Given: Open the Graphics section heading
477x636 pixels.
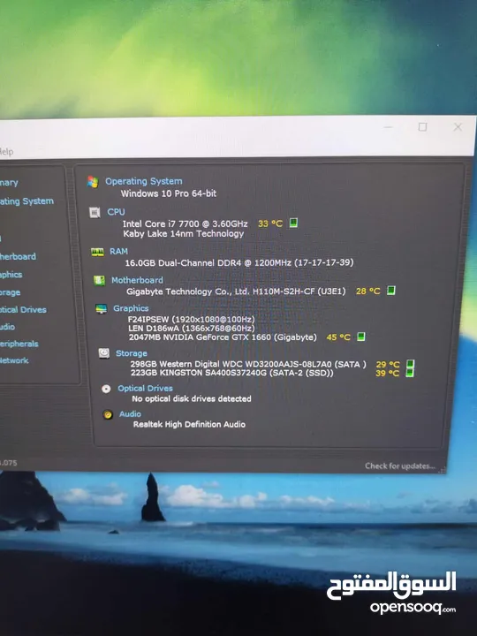Looking at the screenshot, I should pyautogui.click(x=131, y=308).
